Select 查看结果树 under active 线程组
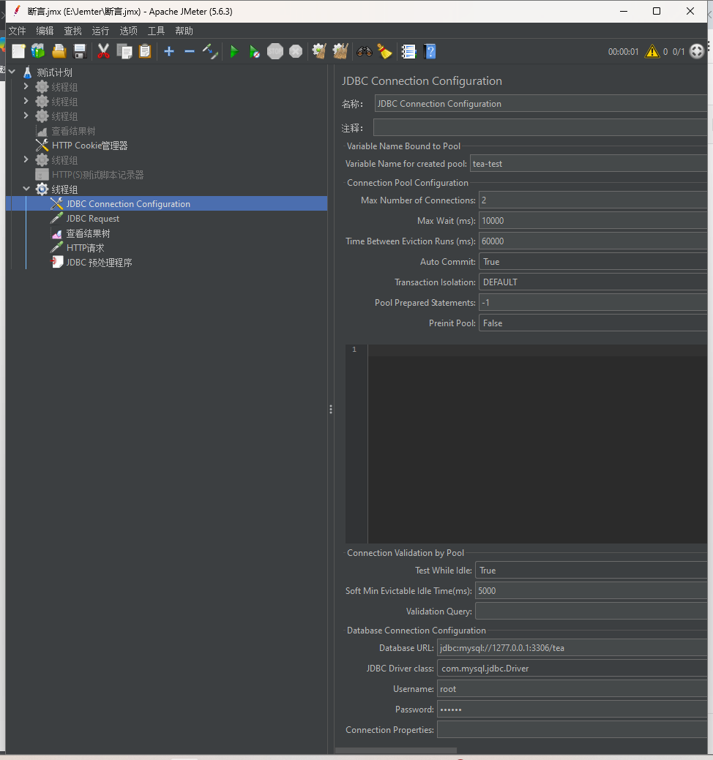Viewport: 713px width, 760px height. tap(88, 233)
